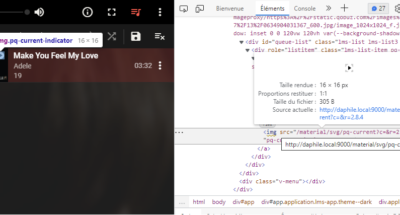Viewport: 400px width, 215px height.
Task: Open the Source actuelle image link
Action: click(359, 113)
